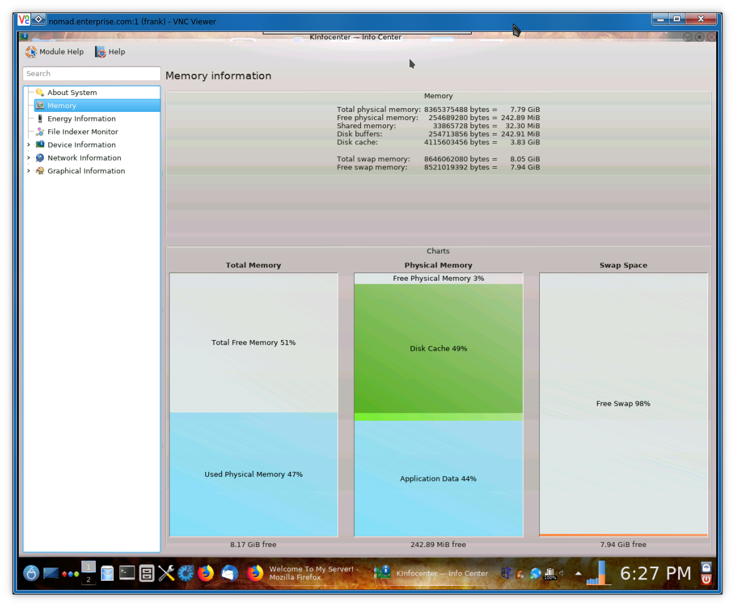Click the Total Free Memory 51% segment

pos(253,343)
